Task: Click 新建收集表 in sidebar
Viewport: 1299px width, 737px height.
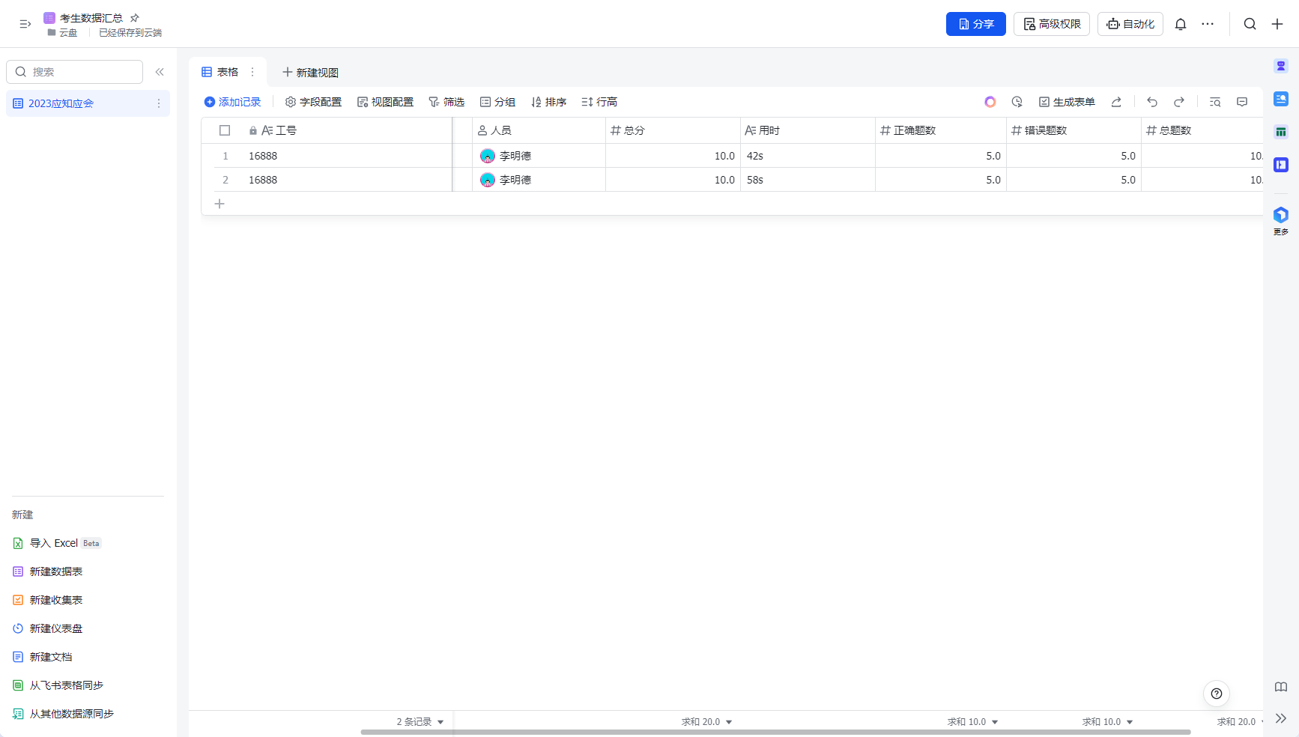Action: [48, 600]
